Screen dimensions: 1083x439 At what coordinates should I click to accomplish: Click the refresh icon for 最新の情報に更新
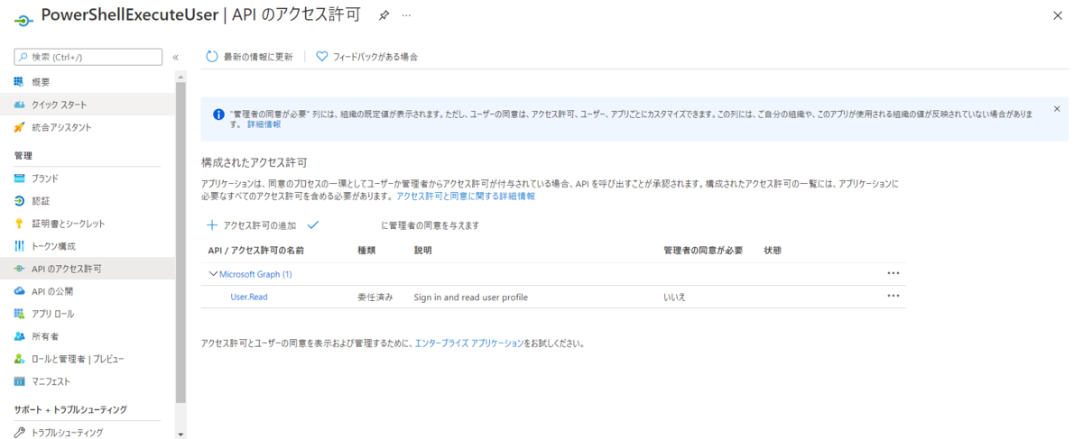(x=212, y=57)
